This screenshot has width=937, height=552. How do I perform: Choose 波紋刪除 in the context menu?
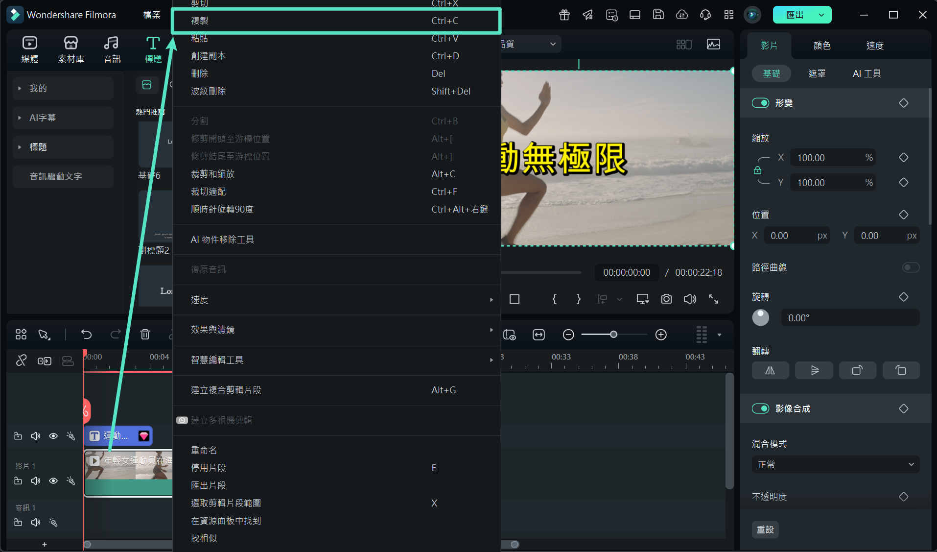click(337, 91)
